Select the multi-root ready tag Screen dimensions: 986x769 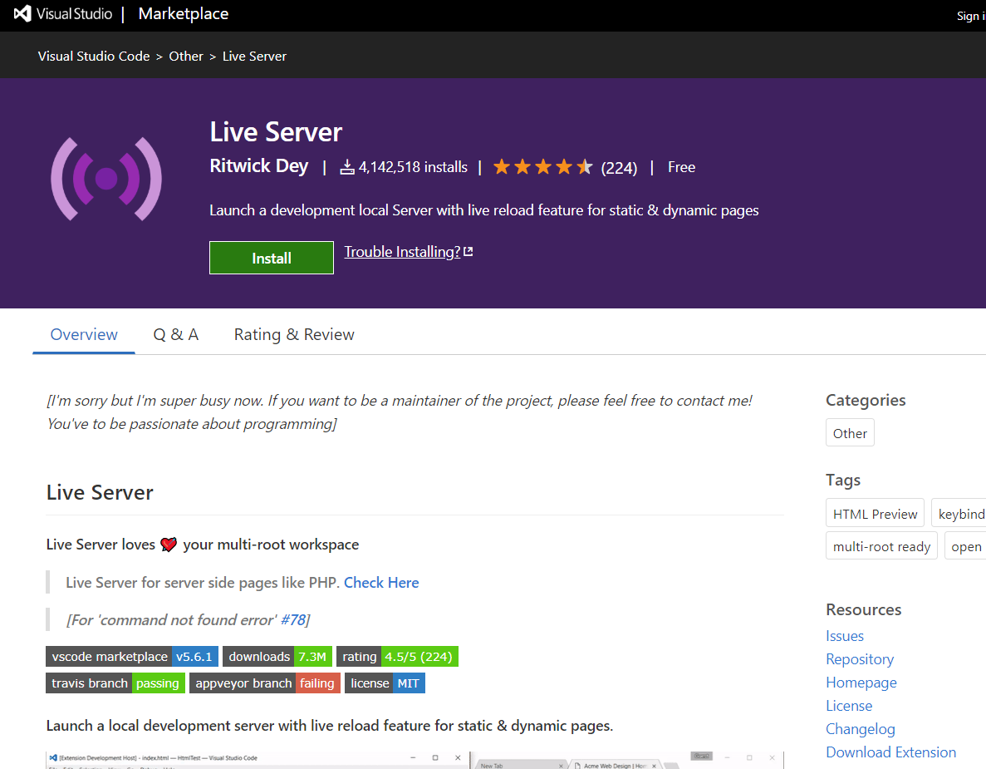[x=881, y=546]
